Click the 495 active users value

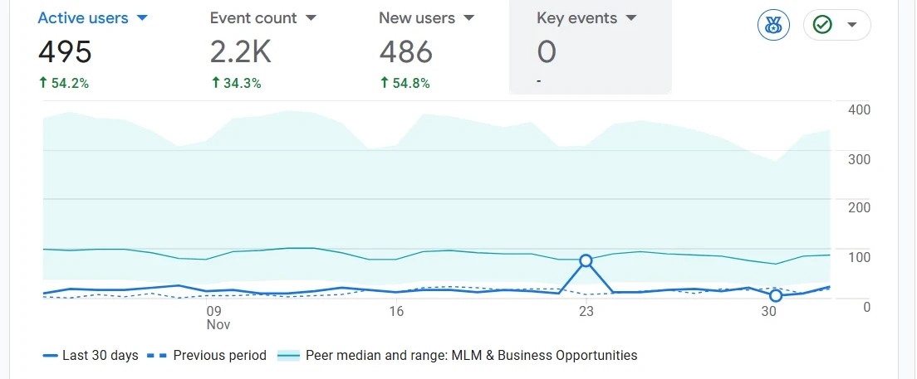(65, 52)
